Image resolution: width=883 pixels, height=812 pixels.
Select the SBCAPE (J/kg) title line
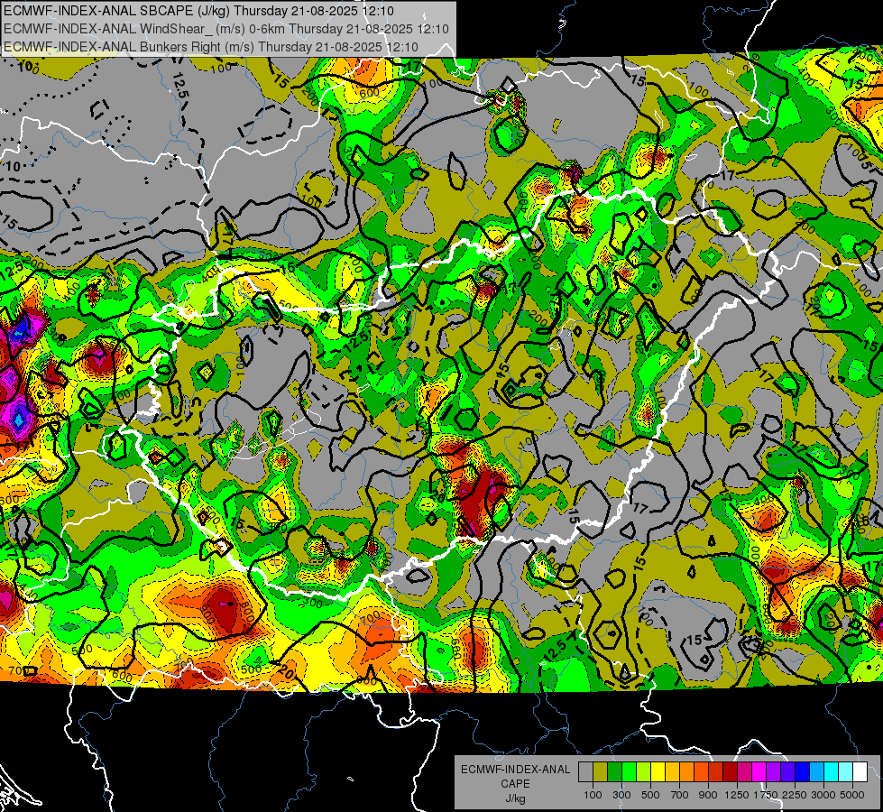point(198,11)
